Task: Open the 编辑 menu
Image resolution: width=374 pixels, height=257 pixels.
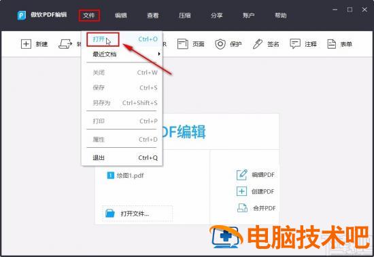Action: (120, 16)
